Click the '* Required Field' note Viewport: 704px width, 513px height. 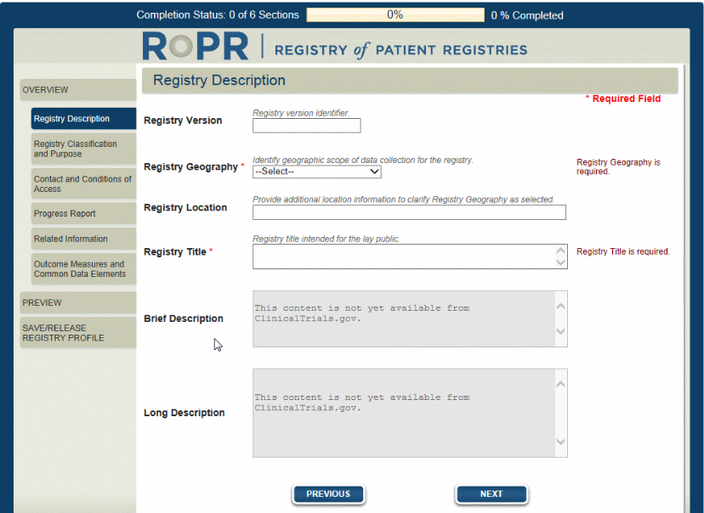coord(622,99)
